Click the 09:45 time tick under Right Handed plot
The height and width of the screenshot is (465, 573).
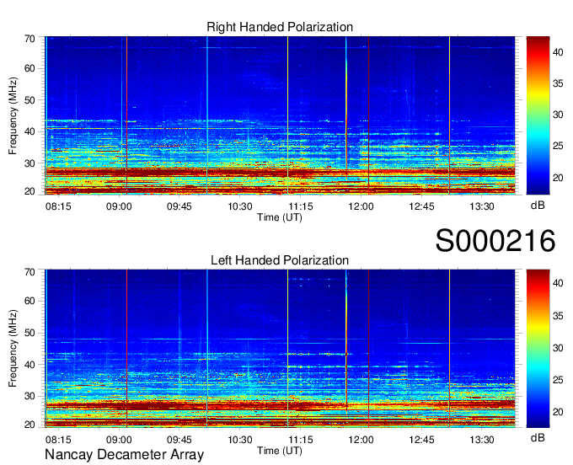pos(179,206)
